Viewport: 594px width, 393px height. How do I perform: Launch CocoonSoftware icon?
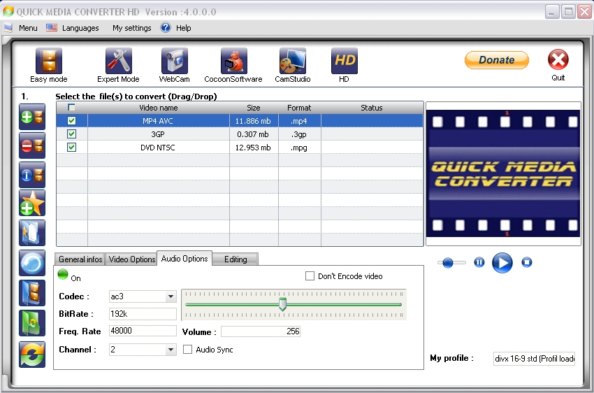coord(233,61)
